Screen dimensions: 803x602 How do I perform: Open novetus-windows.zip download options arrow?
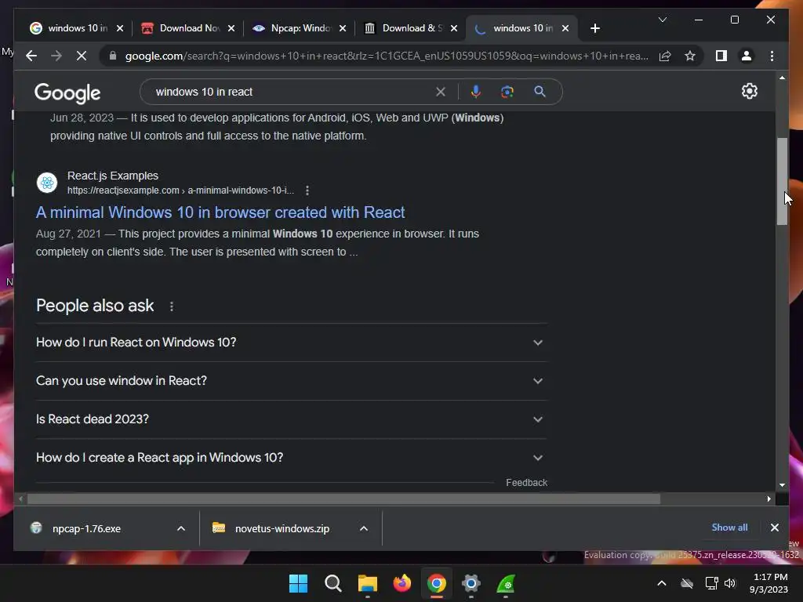pos(364,528)
